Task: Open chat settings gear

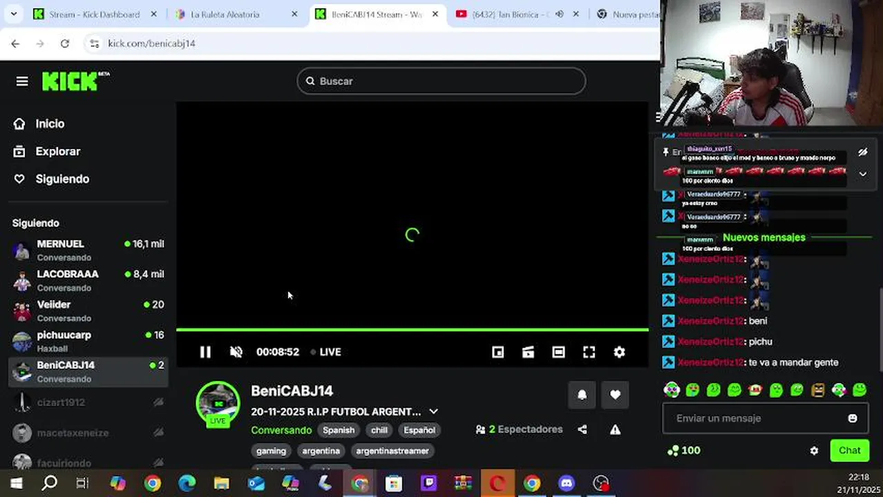Action: [814, 451]
